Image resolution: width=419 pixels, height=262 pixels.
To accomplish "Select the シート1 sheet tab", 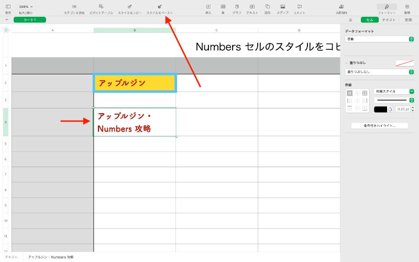I will tap(30, 20).
